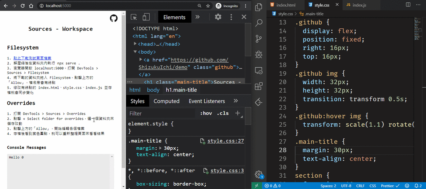Open VS Code Explorer view
Viewport: 426px width, 189px height.
(259, 7)
